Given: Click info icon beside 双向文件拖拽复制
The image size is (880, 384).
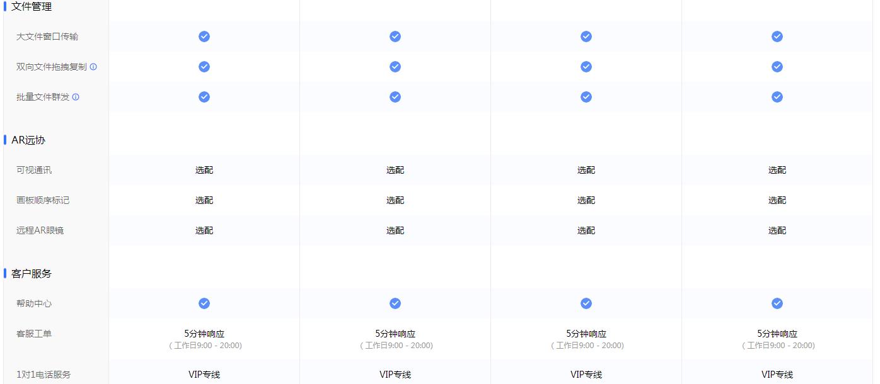Looking at the screenshot, I should coord(93,67).
